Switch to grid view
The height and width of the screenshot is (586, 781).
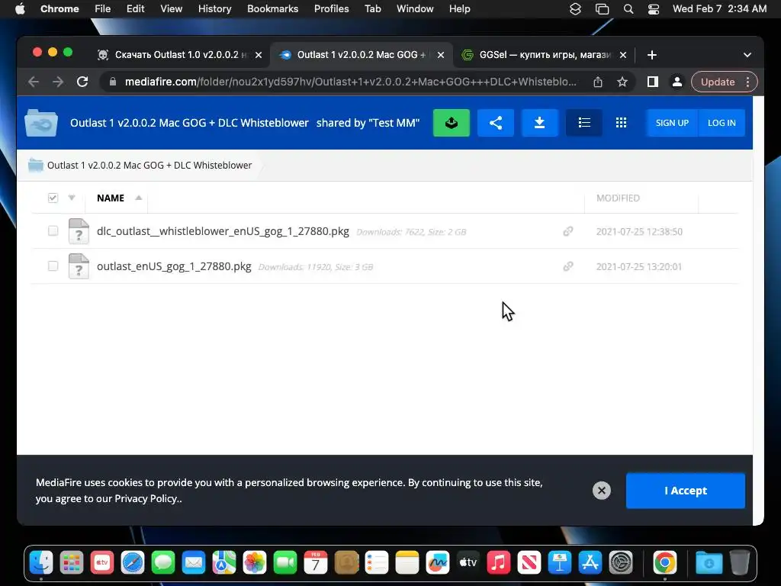click(621, 123)
